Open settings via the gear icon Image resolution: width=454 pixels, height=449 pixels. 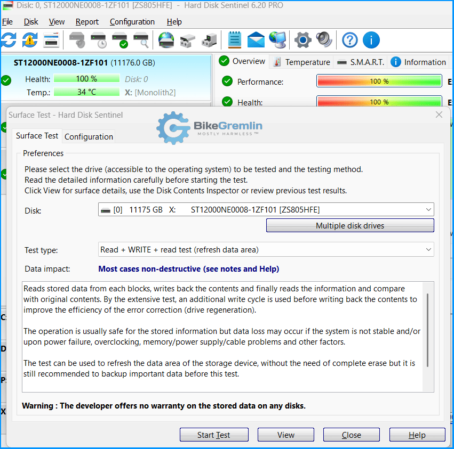point(303,40)
